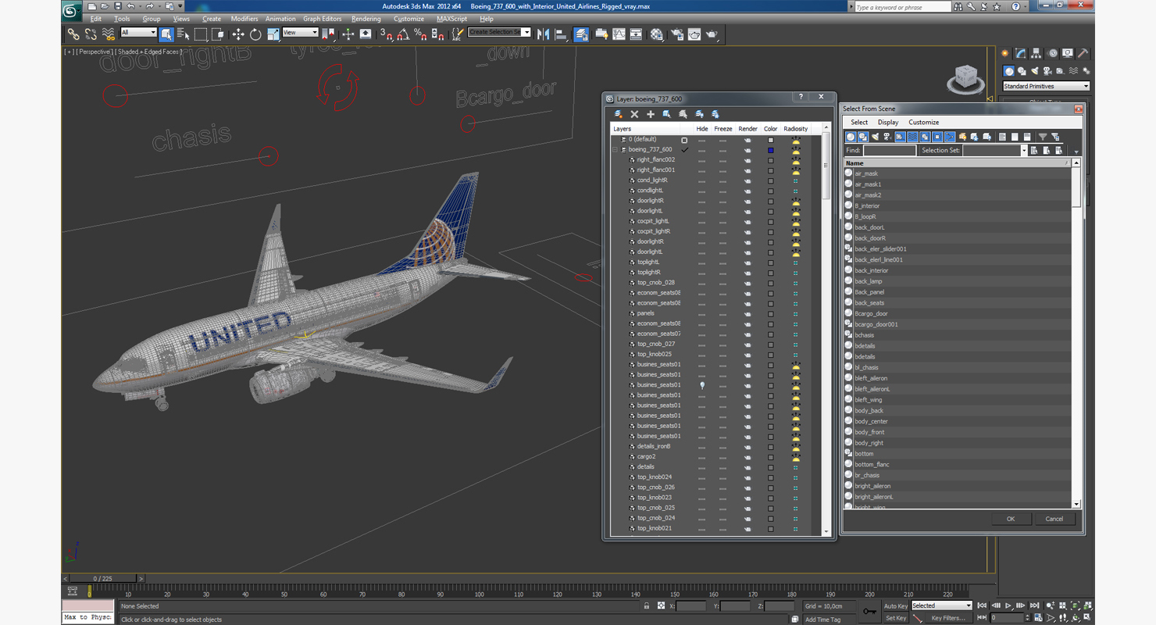This screenshot has height=625, width=1156.
Task: Open the Material Editor
Action: point(657,34)
